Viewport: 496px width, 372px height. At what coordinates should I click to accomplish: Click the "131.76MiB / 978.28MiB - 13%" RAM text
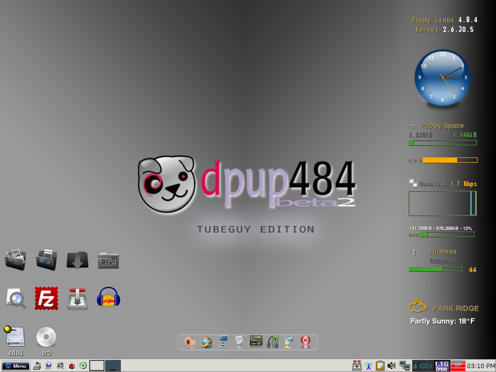pos(441,229)
